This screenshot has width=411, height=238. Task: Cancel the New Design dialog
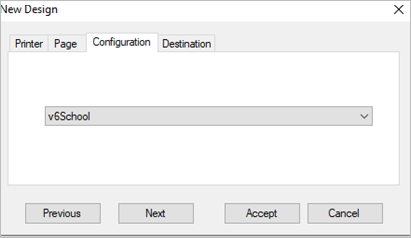pyautogui.click(x=344, y=213)
